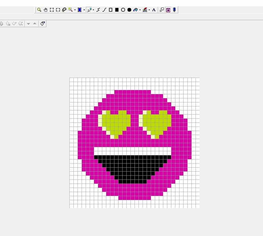Viewport: 263px width, 236px height.
Task: Click the white teeth band on canvas
Action: point(133,151)
